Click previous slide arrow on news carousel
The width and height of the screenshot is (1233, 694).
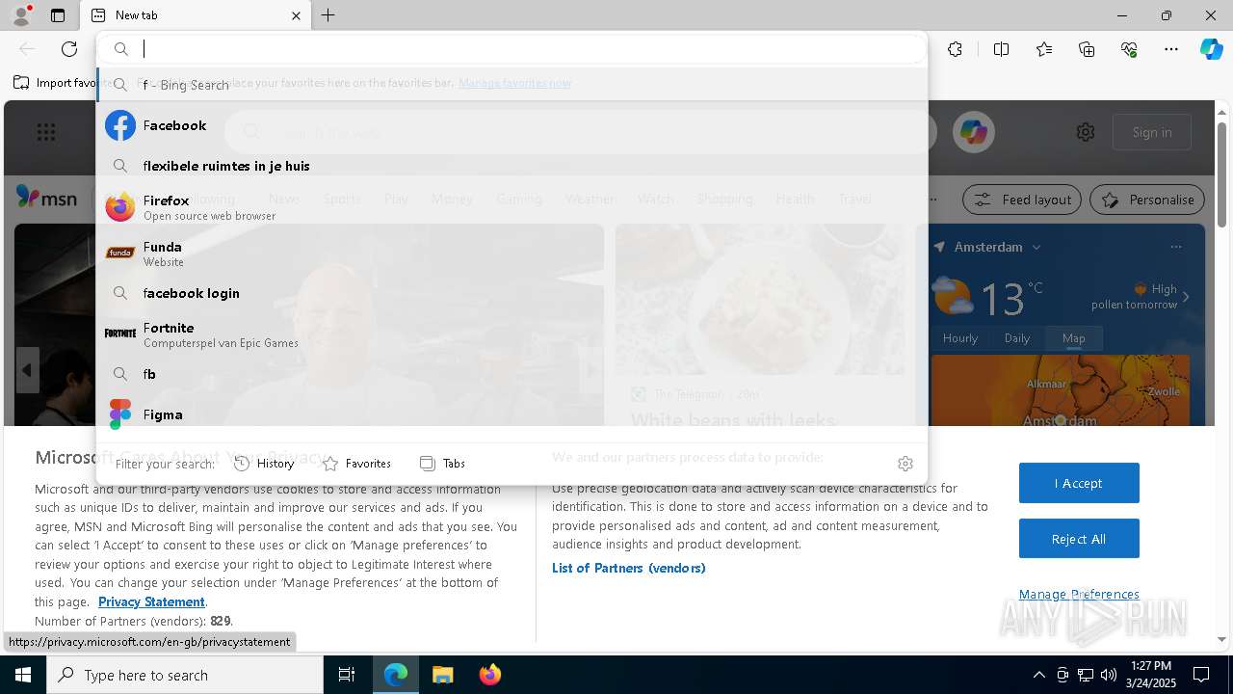(x=27, y=370)
